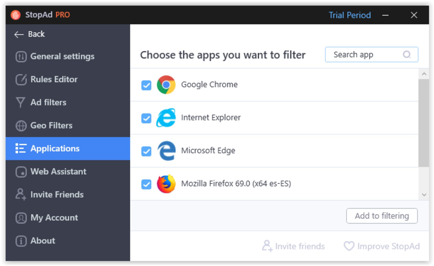
Task: Open Invite Friends in the sidebar
Action: pos(68,195)
